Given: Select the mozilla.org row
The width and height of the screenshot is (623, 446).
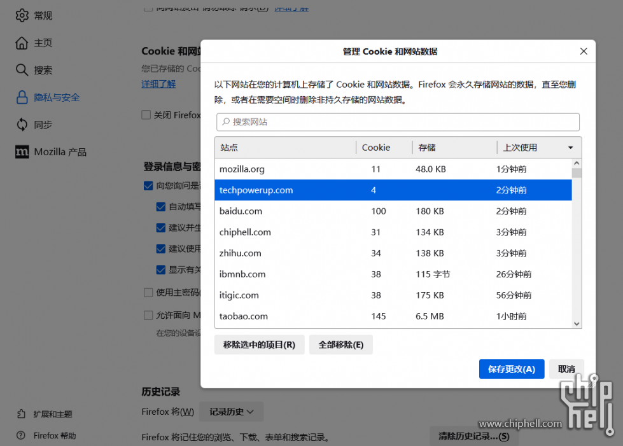Looking at the screenshot, I should (393, 169).
